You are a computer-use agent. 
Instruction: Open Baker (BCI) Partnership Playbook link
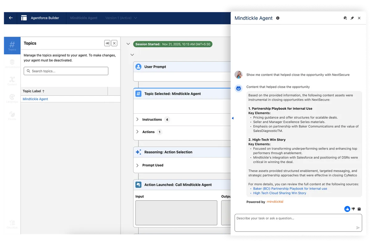coord(290,188)
